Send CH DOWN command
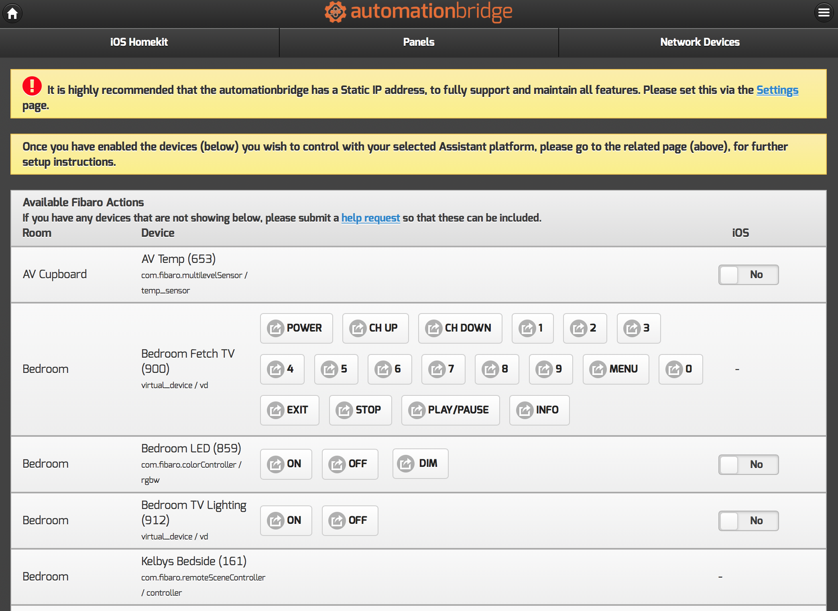 (x=460, y=328)
